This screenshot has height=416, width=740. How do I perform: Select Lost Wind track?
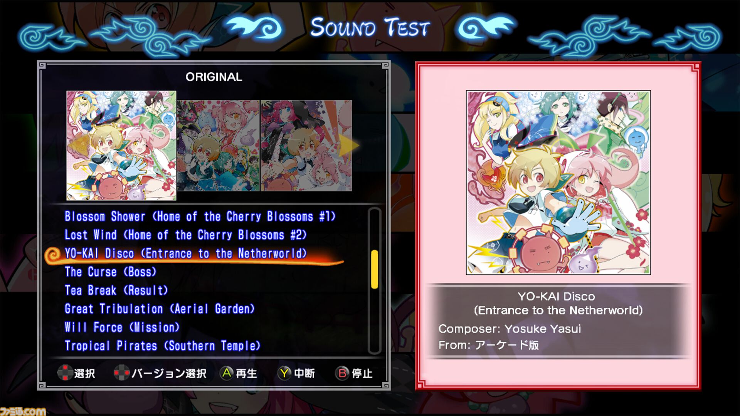(185, 235)
